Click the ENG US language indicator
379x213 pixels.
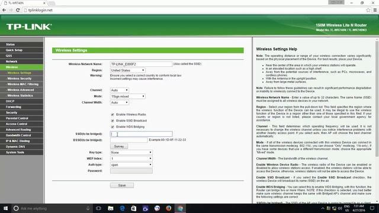coord(347,208)
